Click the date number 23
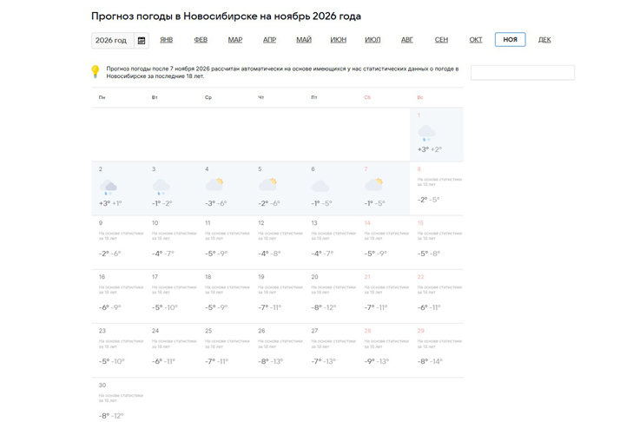 coord(102,331)
